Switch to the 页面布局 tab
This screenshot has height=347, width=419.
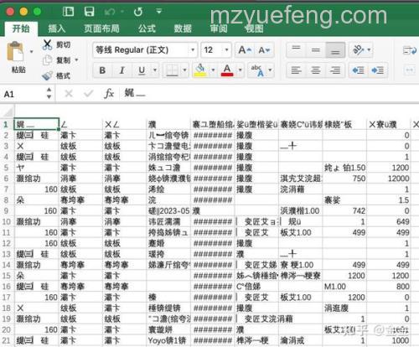pos(101,28)
